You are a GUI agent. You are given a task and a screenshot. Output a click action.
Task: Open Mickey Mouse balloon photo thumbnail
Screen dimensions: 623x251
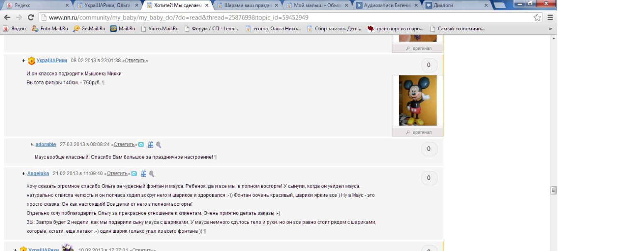coord(418,100)
